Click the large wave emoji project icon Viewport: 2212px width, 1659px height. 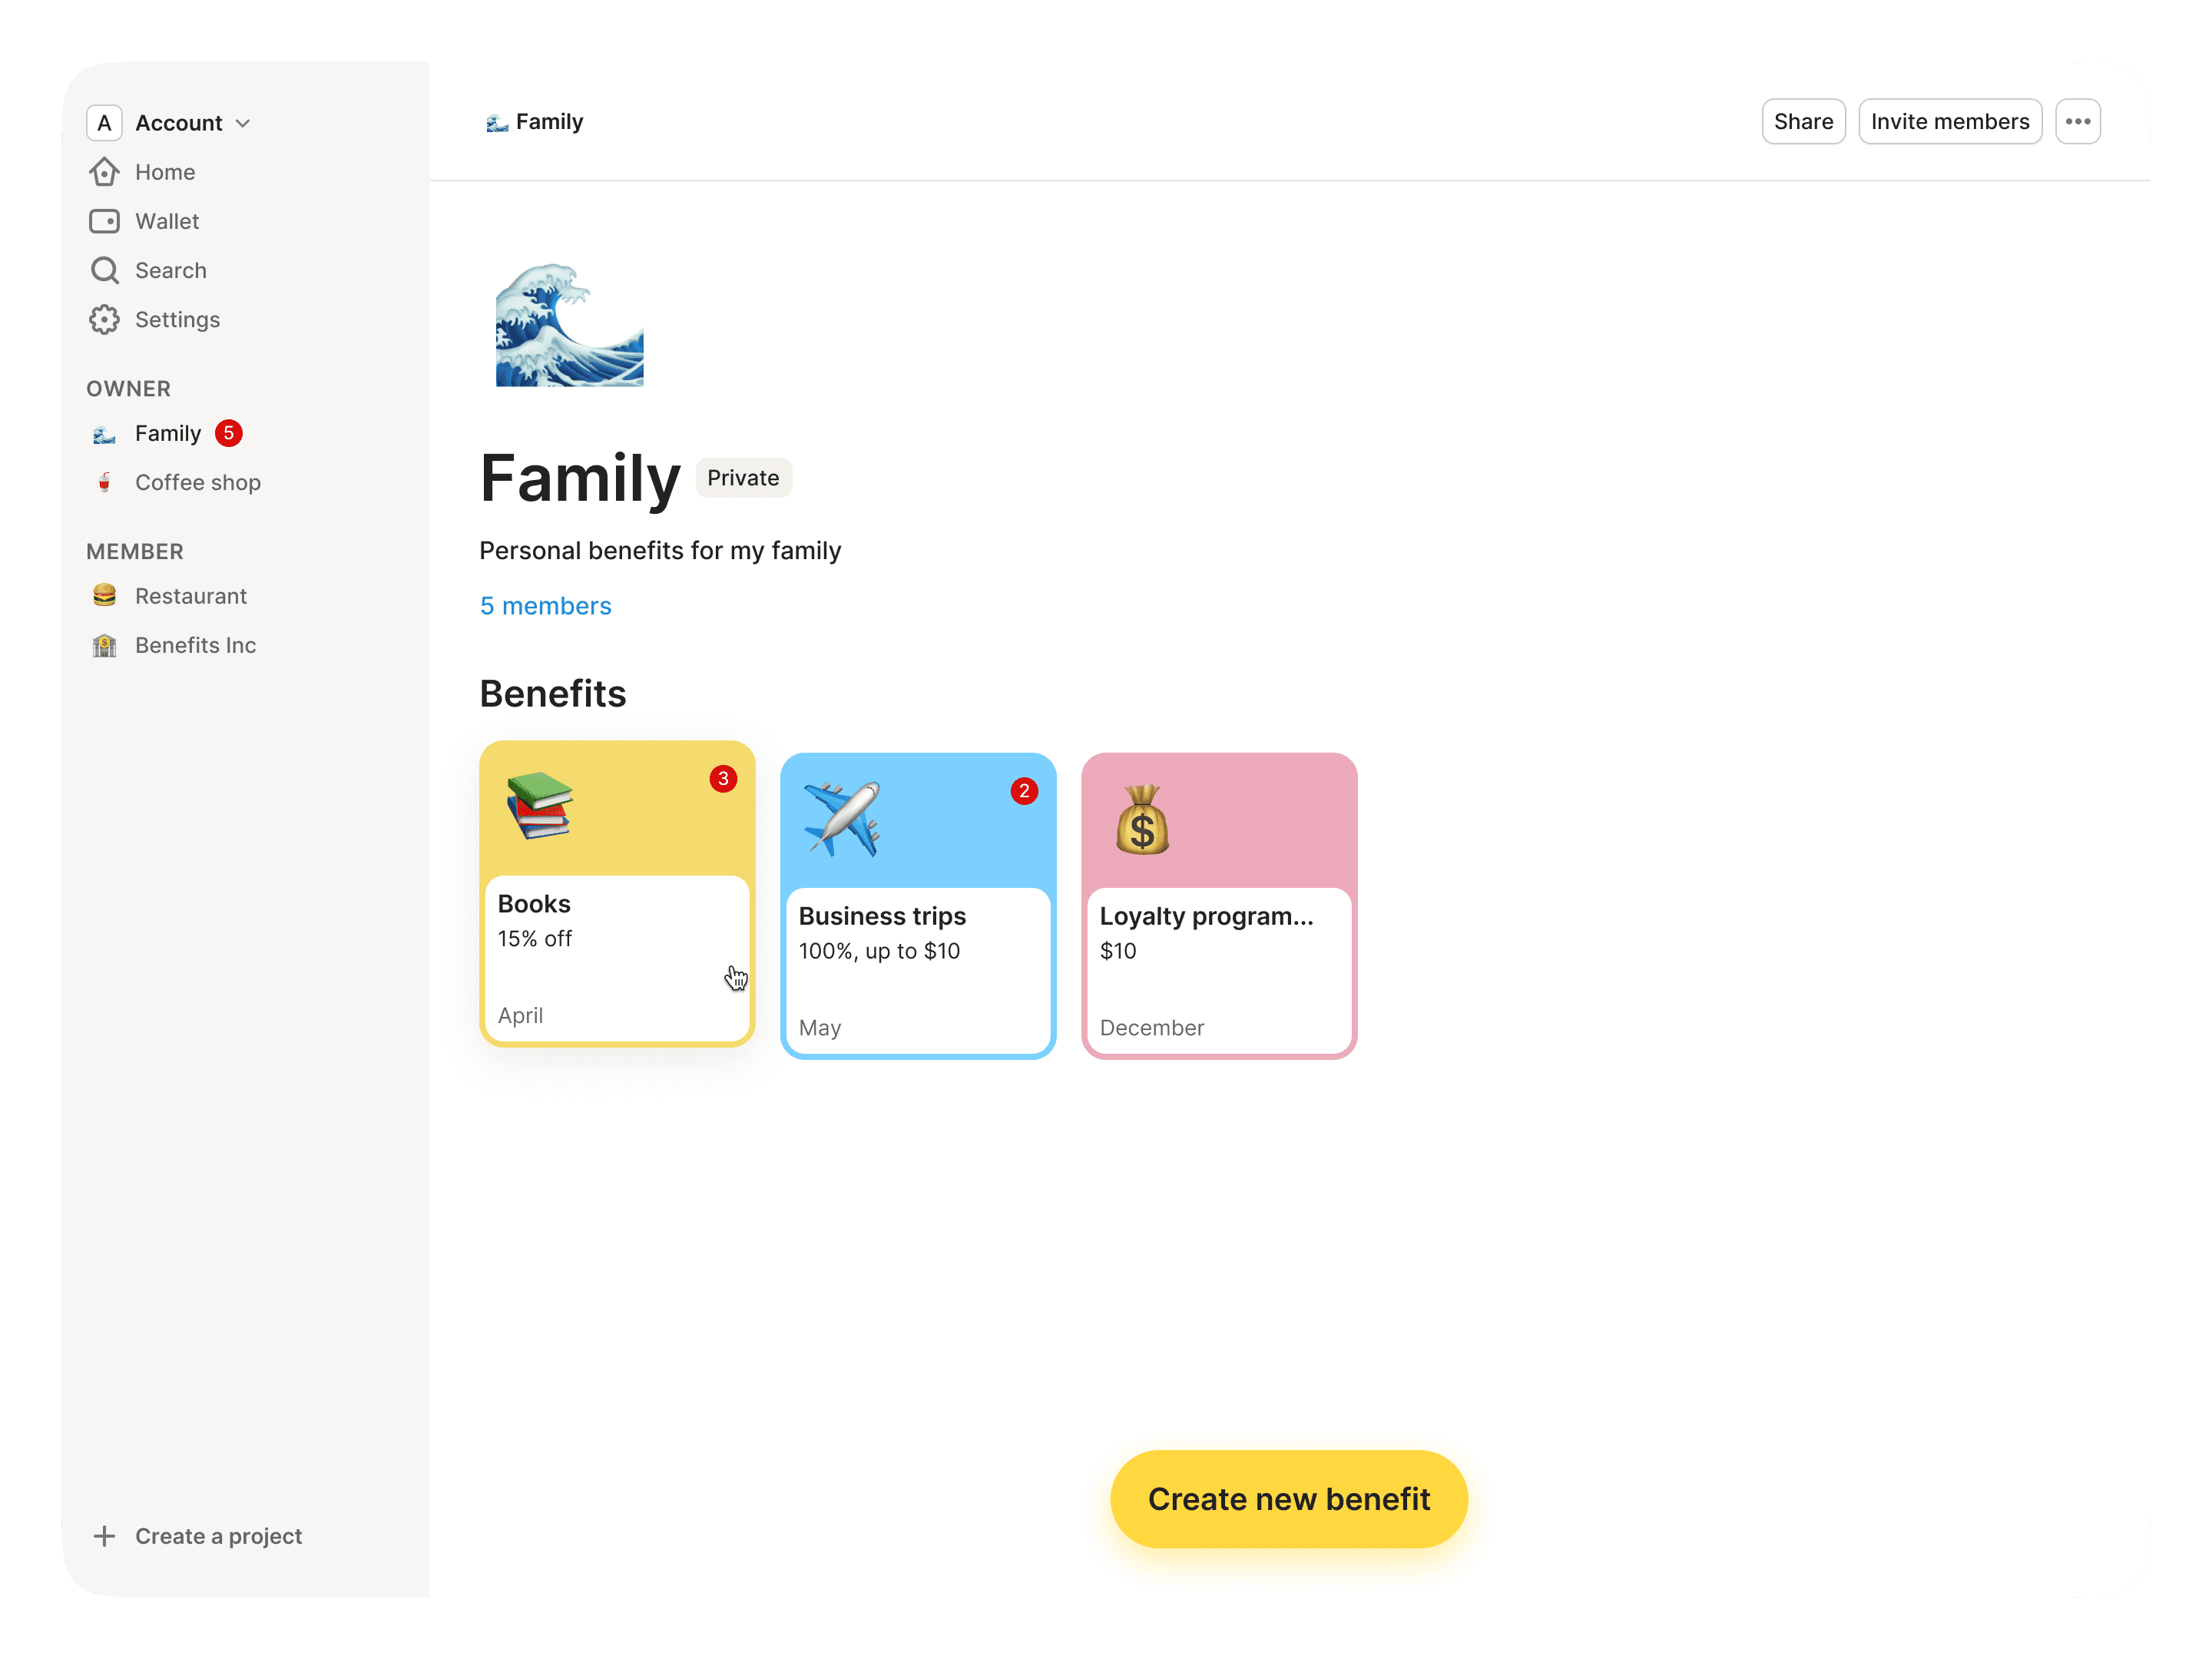click(x=569, y=326)
